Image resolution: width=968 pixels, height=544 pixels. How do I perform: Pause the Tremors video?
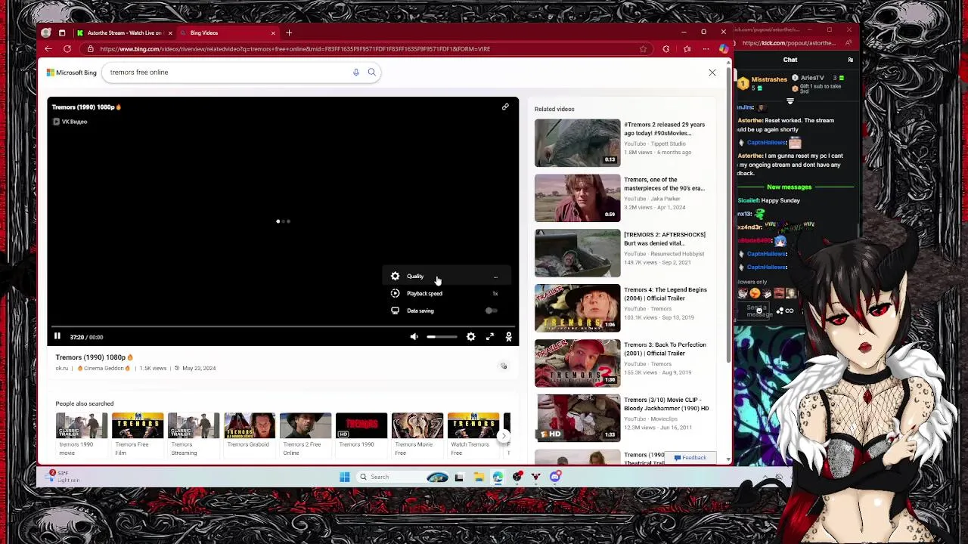click(x=57, y=337)
